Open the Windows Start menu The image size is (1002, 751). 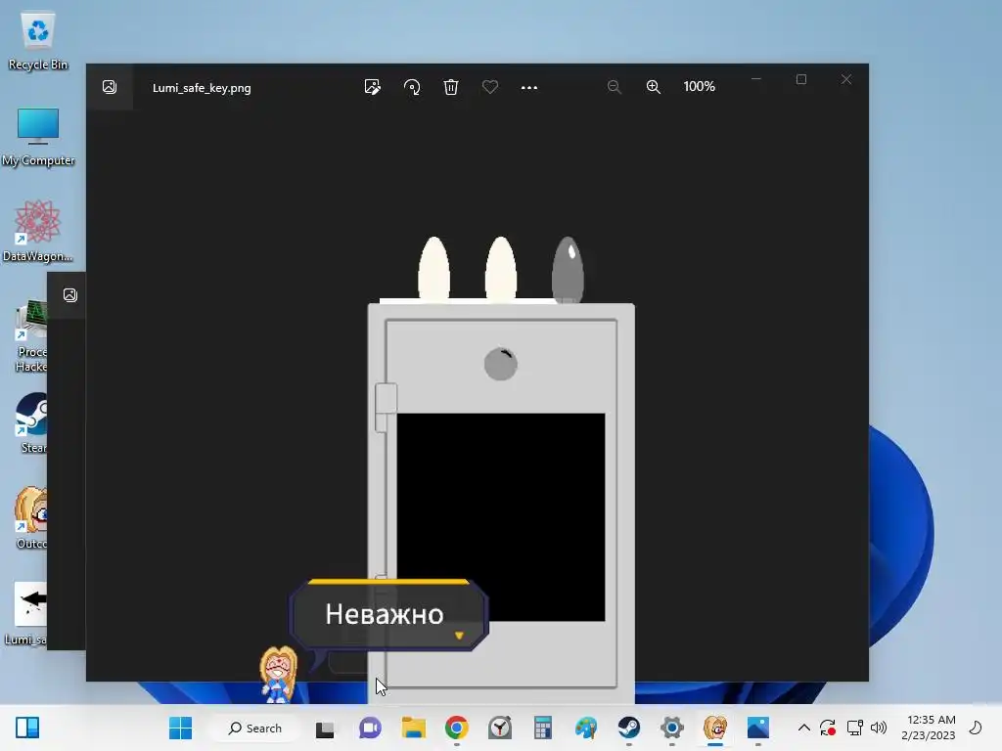point(180,728)
